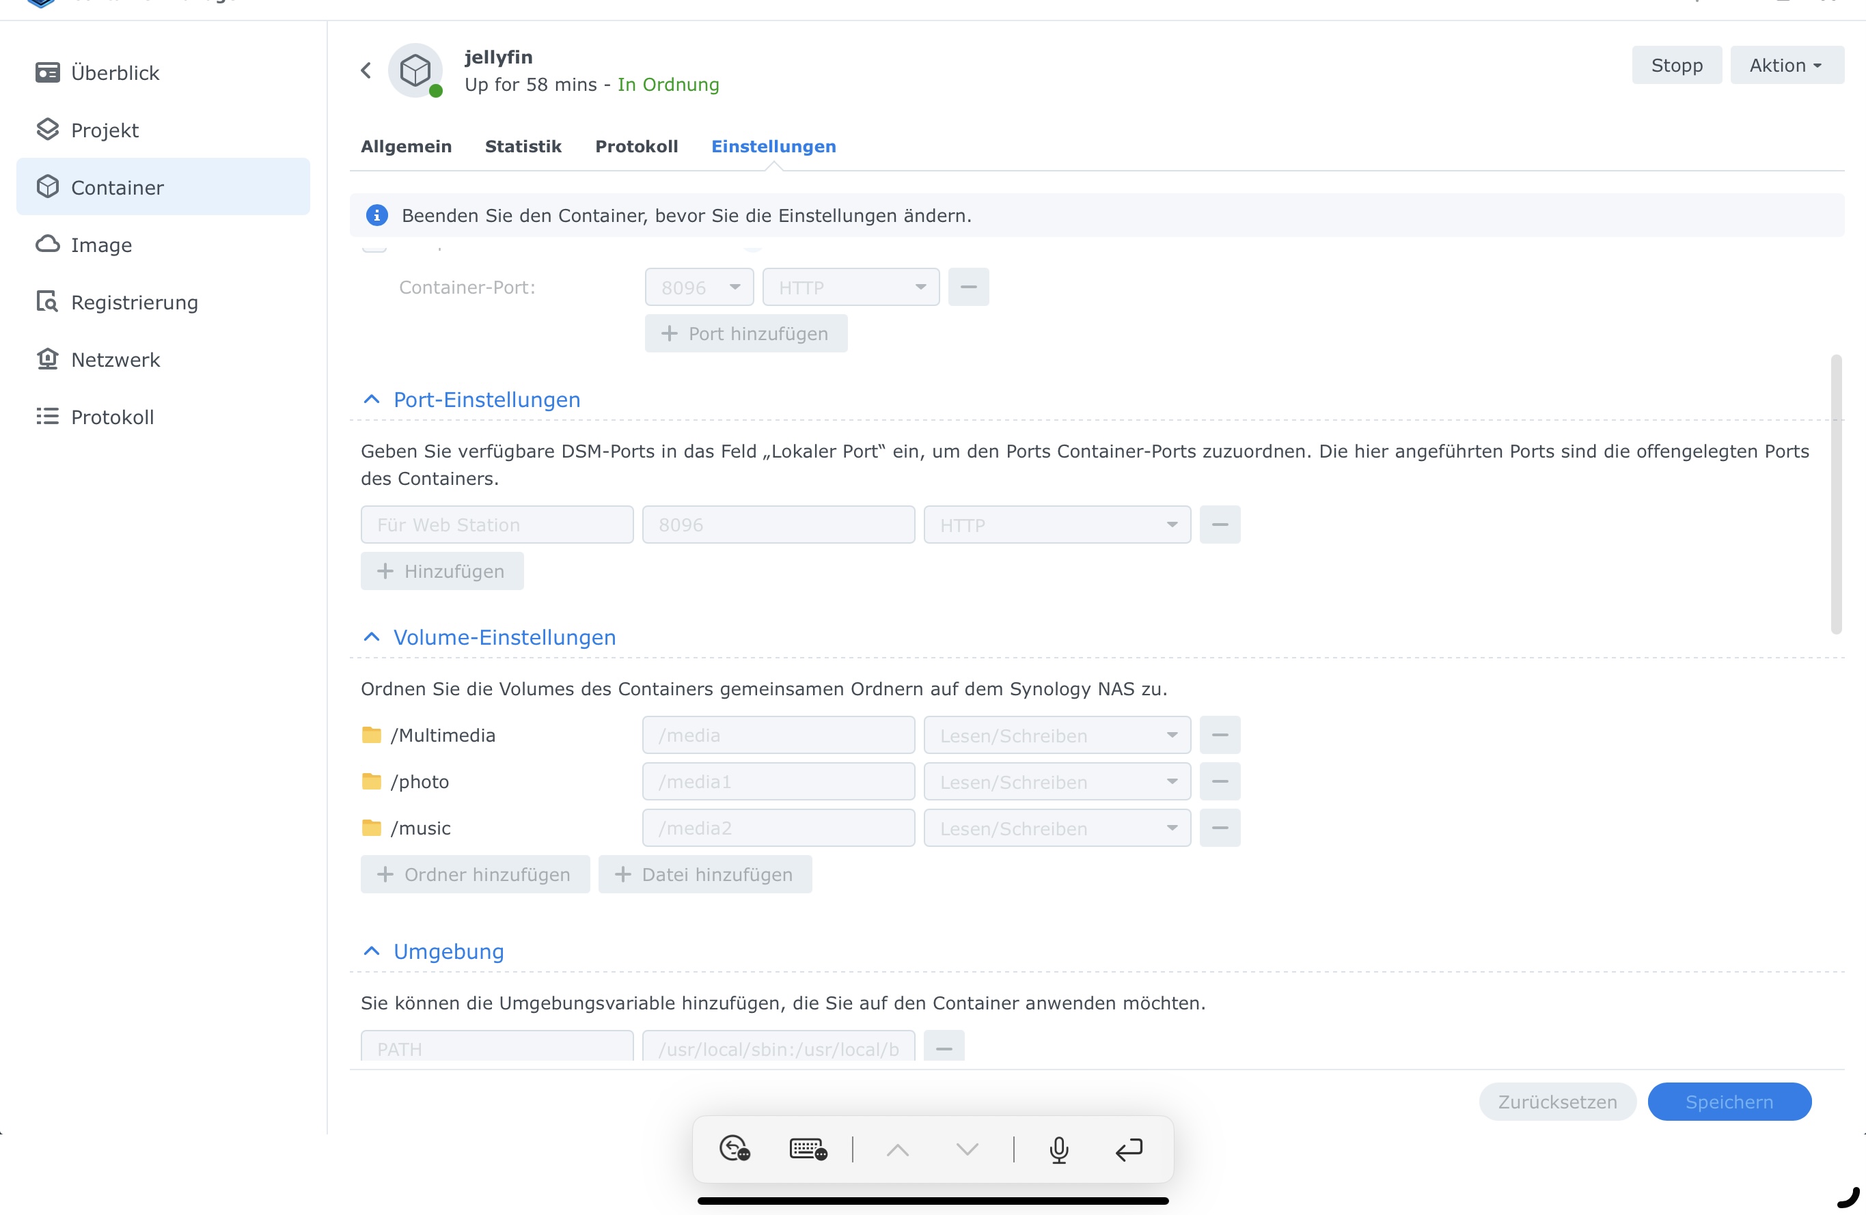Click the settings vertical scrollbar
Image resolution: width=1866 pixels, height=1215 pixels.
[1835, 494]
